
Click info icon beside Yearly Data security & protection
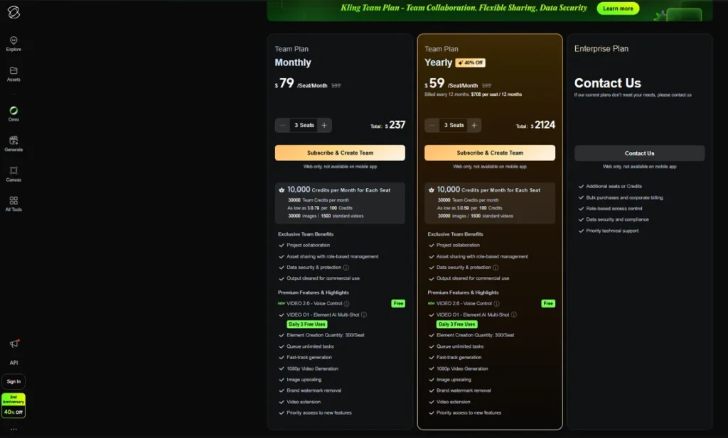pos(496,268)
